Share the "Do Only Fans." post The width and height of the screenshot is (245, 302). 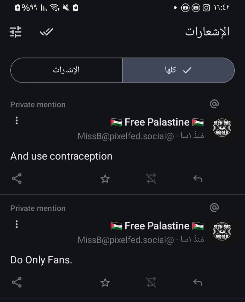click(x=17, y=282)
